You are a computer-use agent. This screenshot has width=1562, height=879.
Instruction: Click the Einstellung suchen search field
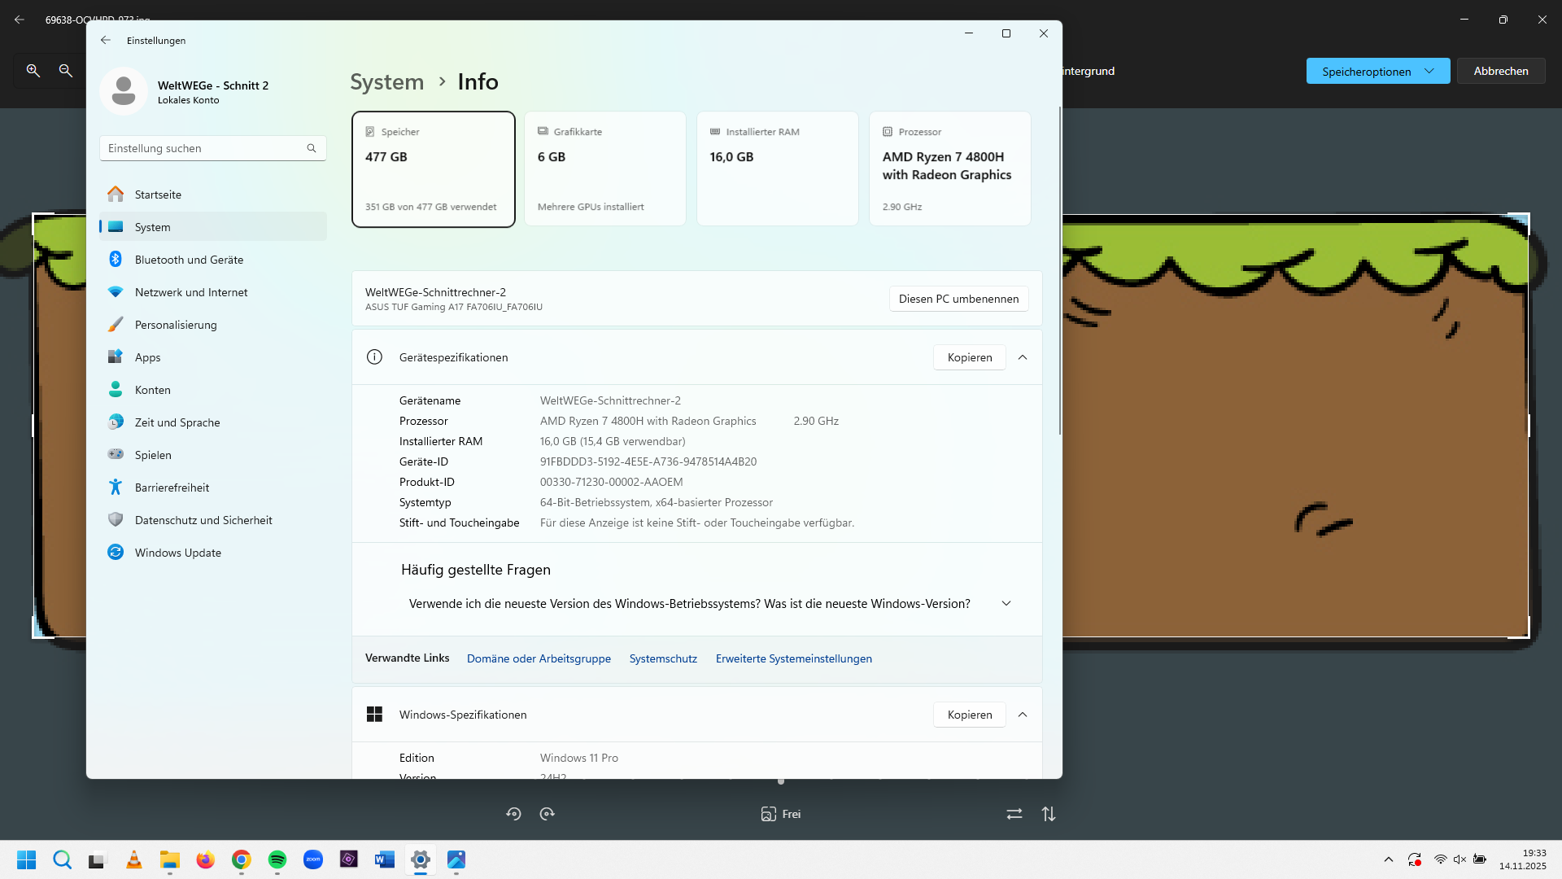(x=203, y=148)
